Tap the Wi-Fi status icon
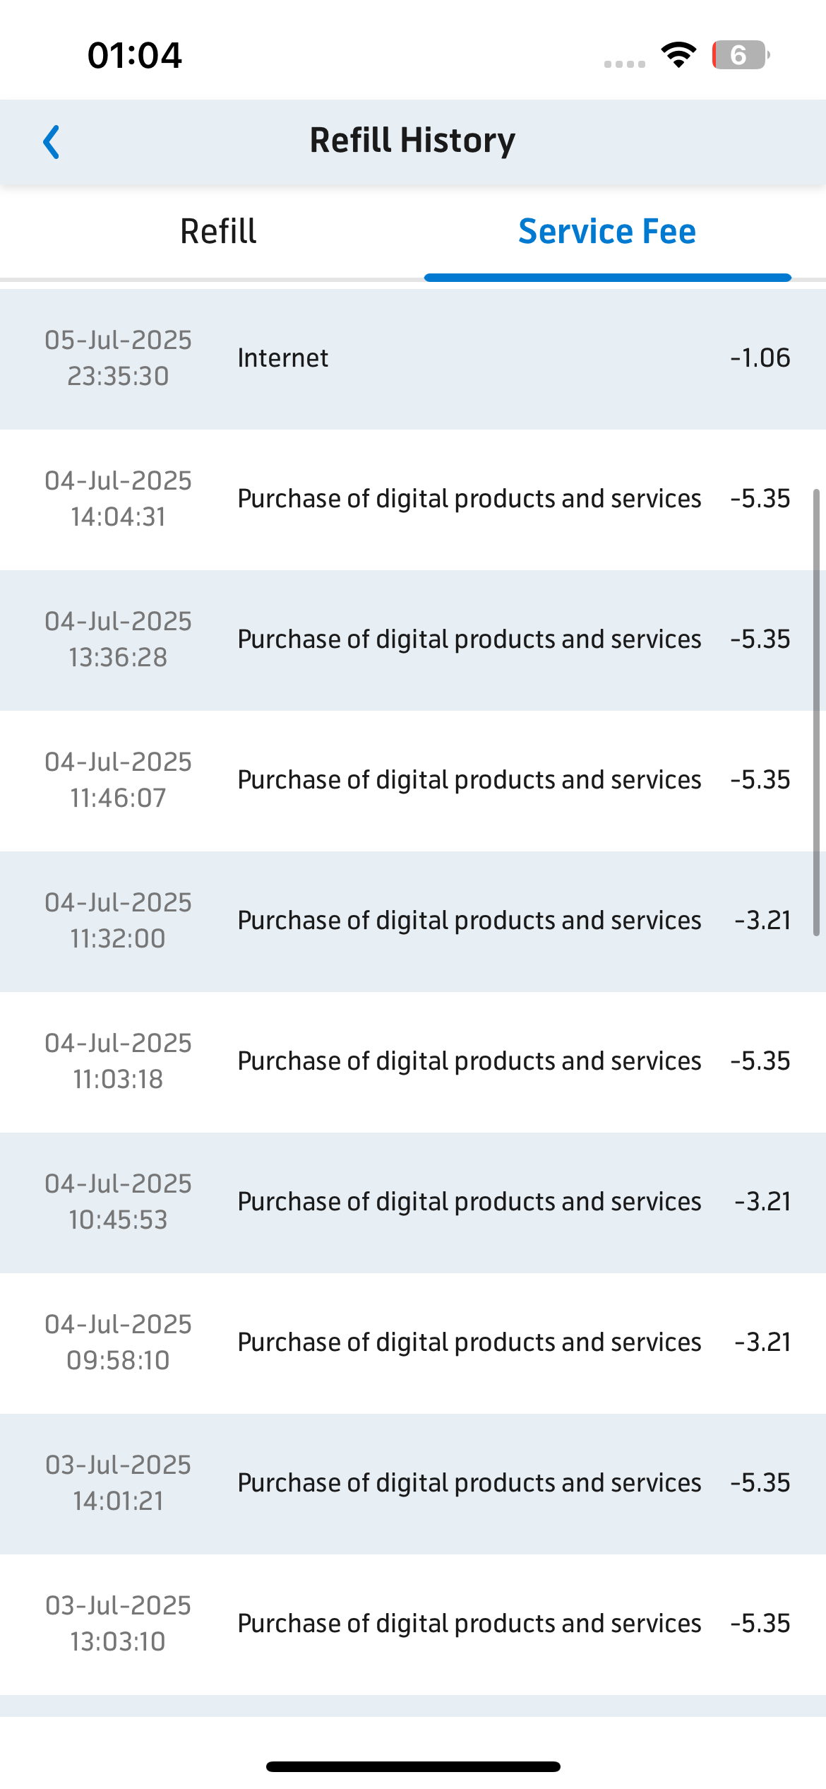The width and height of the screenshot is (826, 1789). 678,55
